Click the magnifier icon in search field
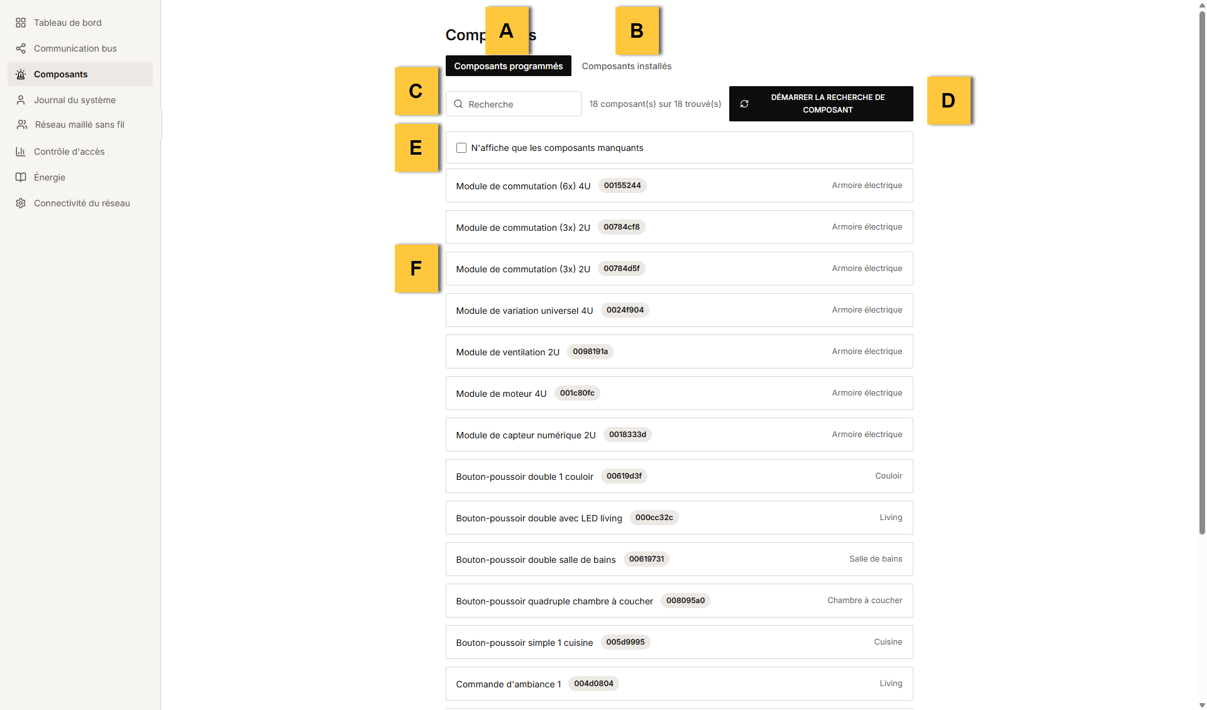This screenshot has height=710, width=1207. coord(458,104)
